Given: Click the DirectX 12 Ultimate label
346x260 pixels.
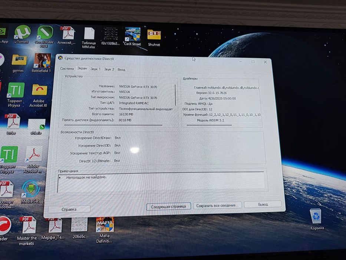Looking at the screenshot, I should tap(95, 161).
